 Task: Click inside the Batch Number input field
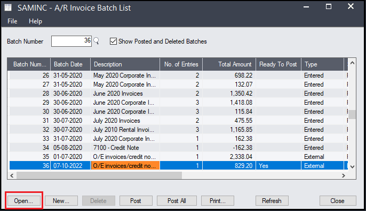(x=71, y=41)
